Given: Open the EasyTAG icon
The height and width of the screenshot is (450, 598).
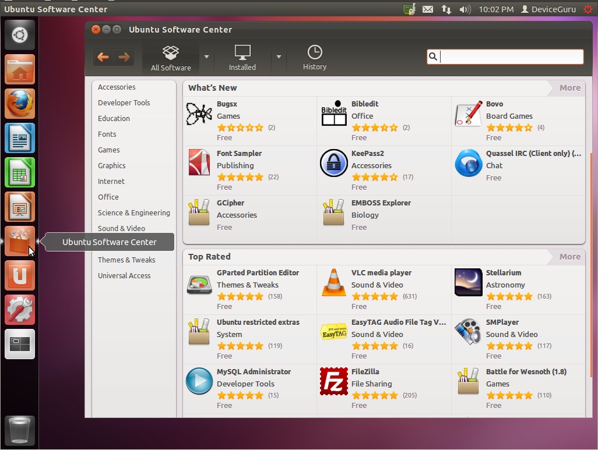Looking at the screenshot, I should click(x=334, y=331).
